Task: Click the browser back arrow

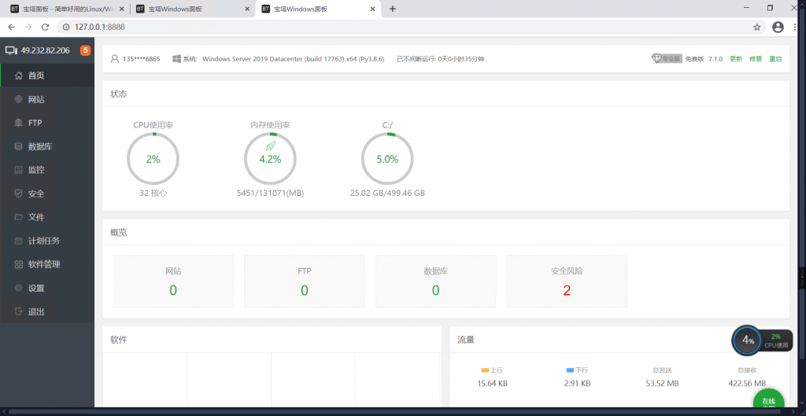Action: pyautogui.click(x=11, y=28)
